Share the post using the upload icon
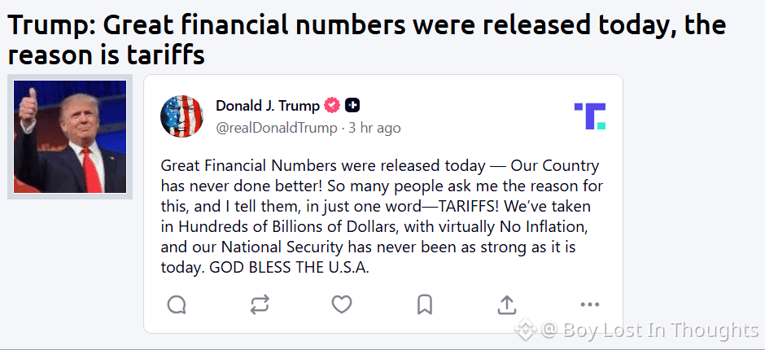765x350 pixels. point(507,305)
